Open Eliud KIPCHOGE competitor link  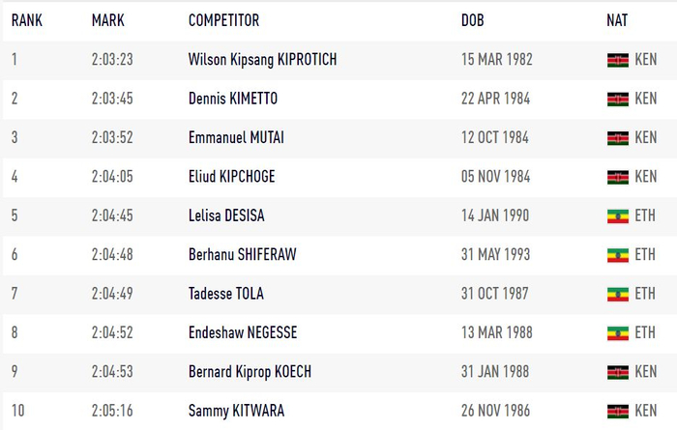click(x=231, y=177)
